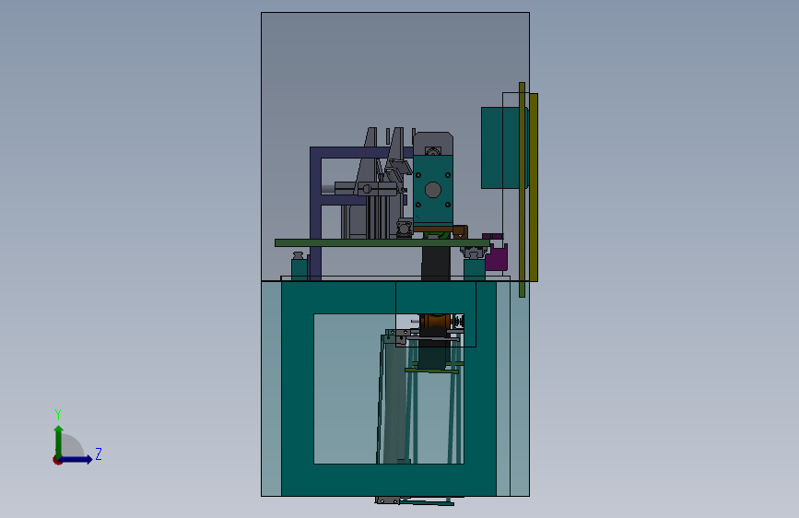Select the hexagonal shaft on the teal gearbox
This screenshot has height=518, width=799.
click(432, 190)
